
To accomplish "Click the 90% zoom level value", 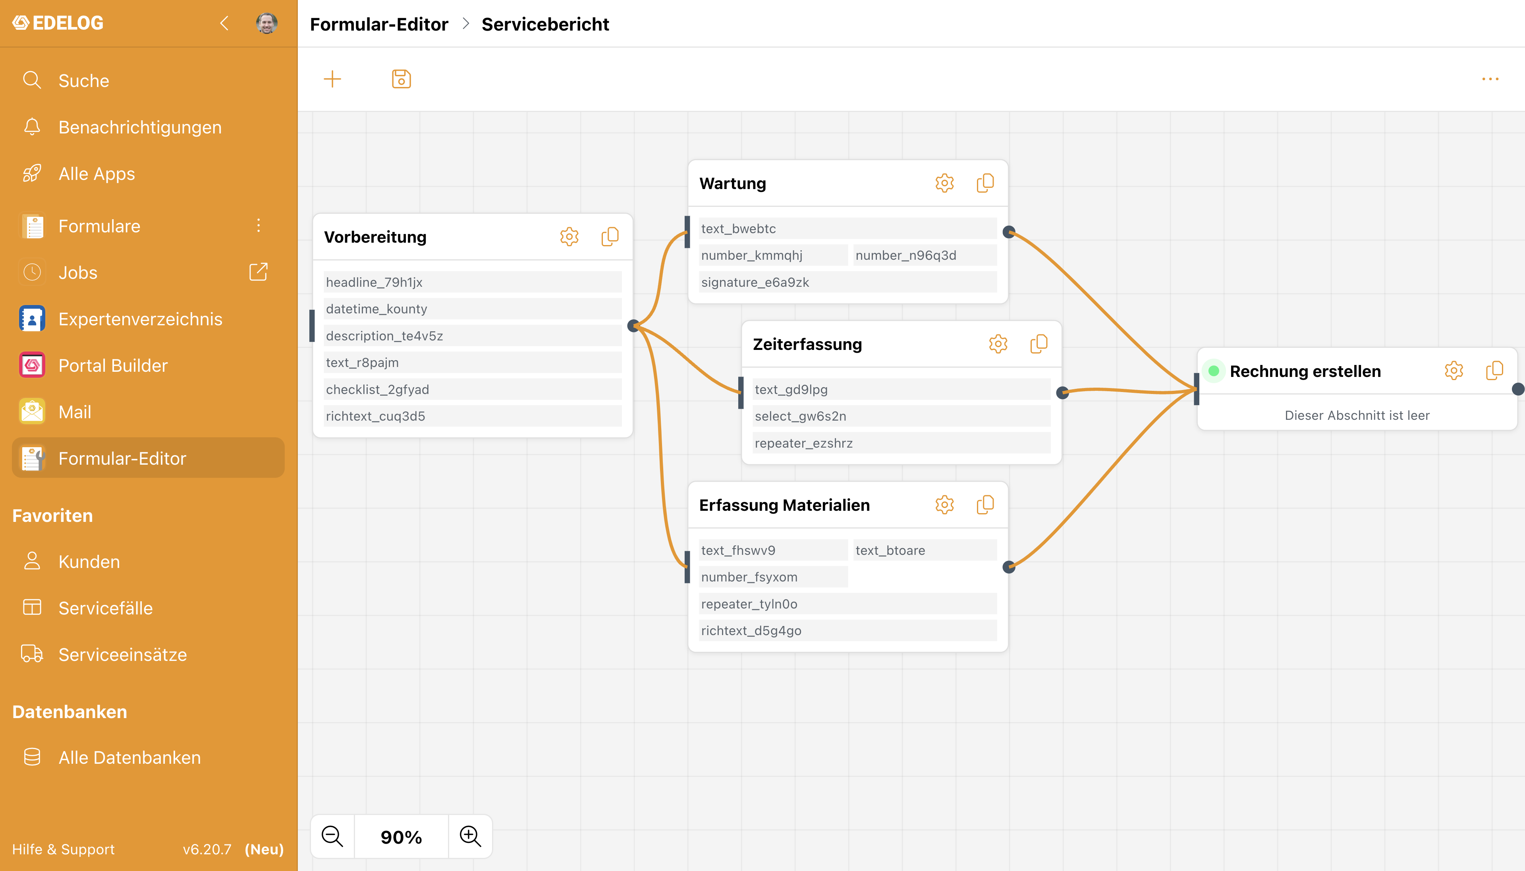I will [401, 837].
